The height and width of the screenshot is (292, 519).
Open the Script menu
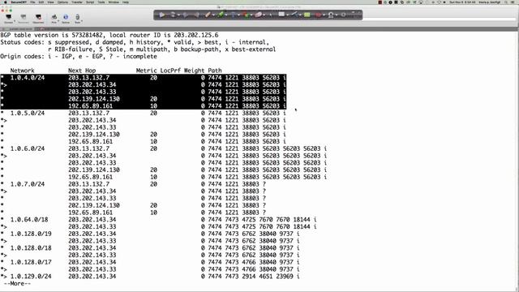(x=90, y=2)
